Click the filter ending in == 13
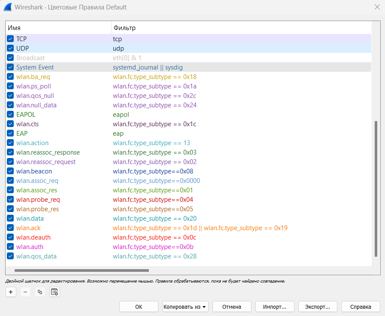 click(x=152, y=143)
